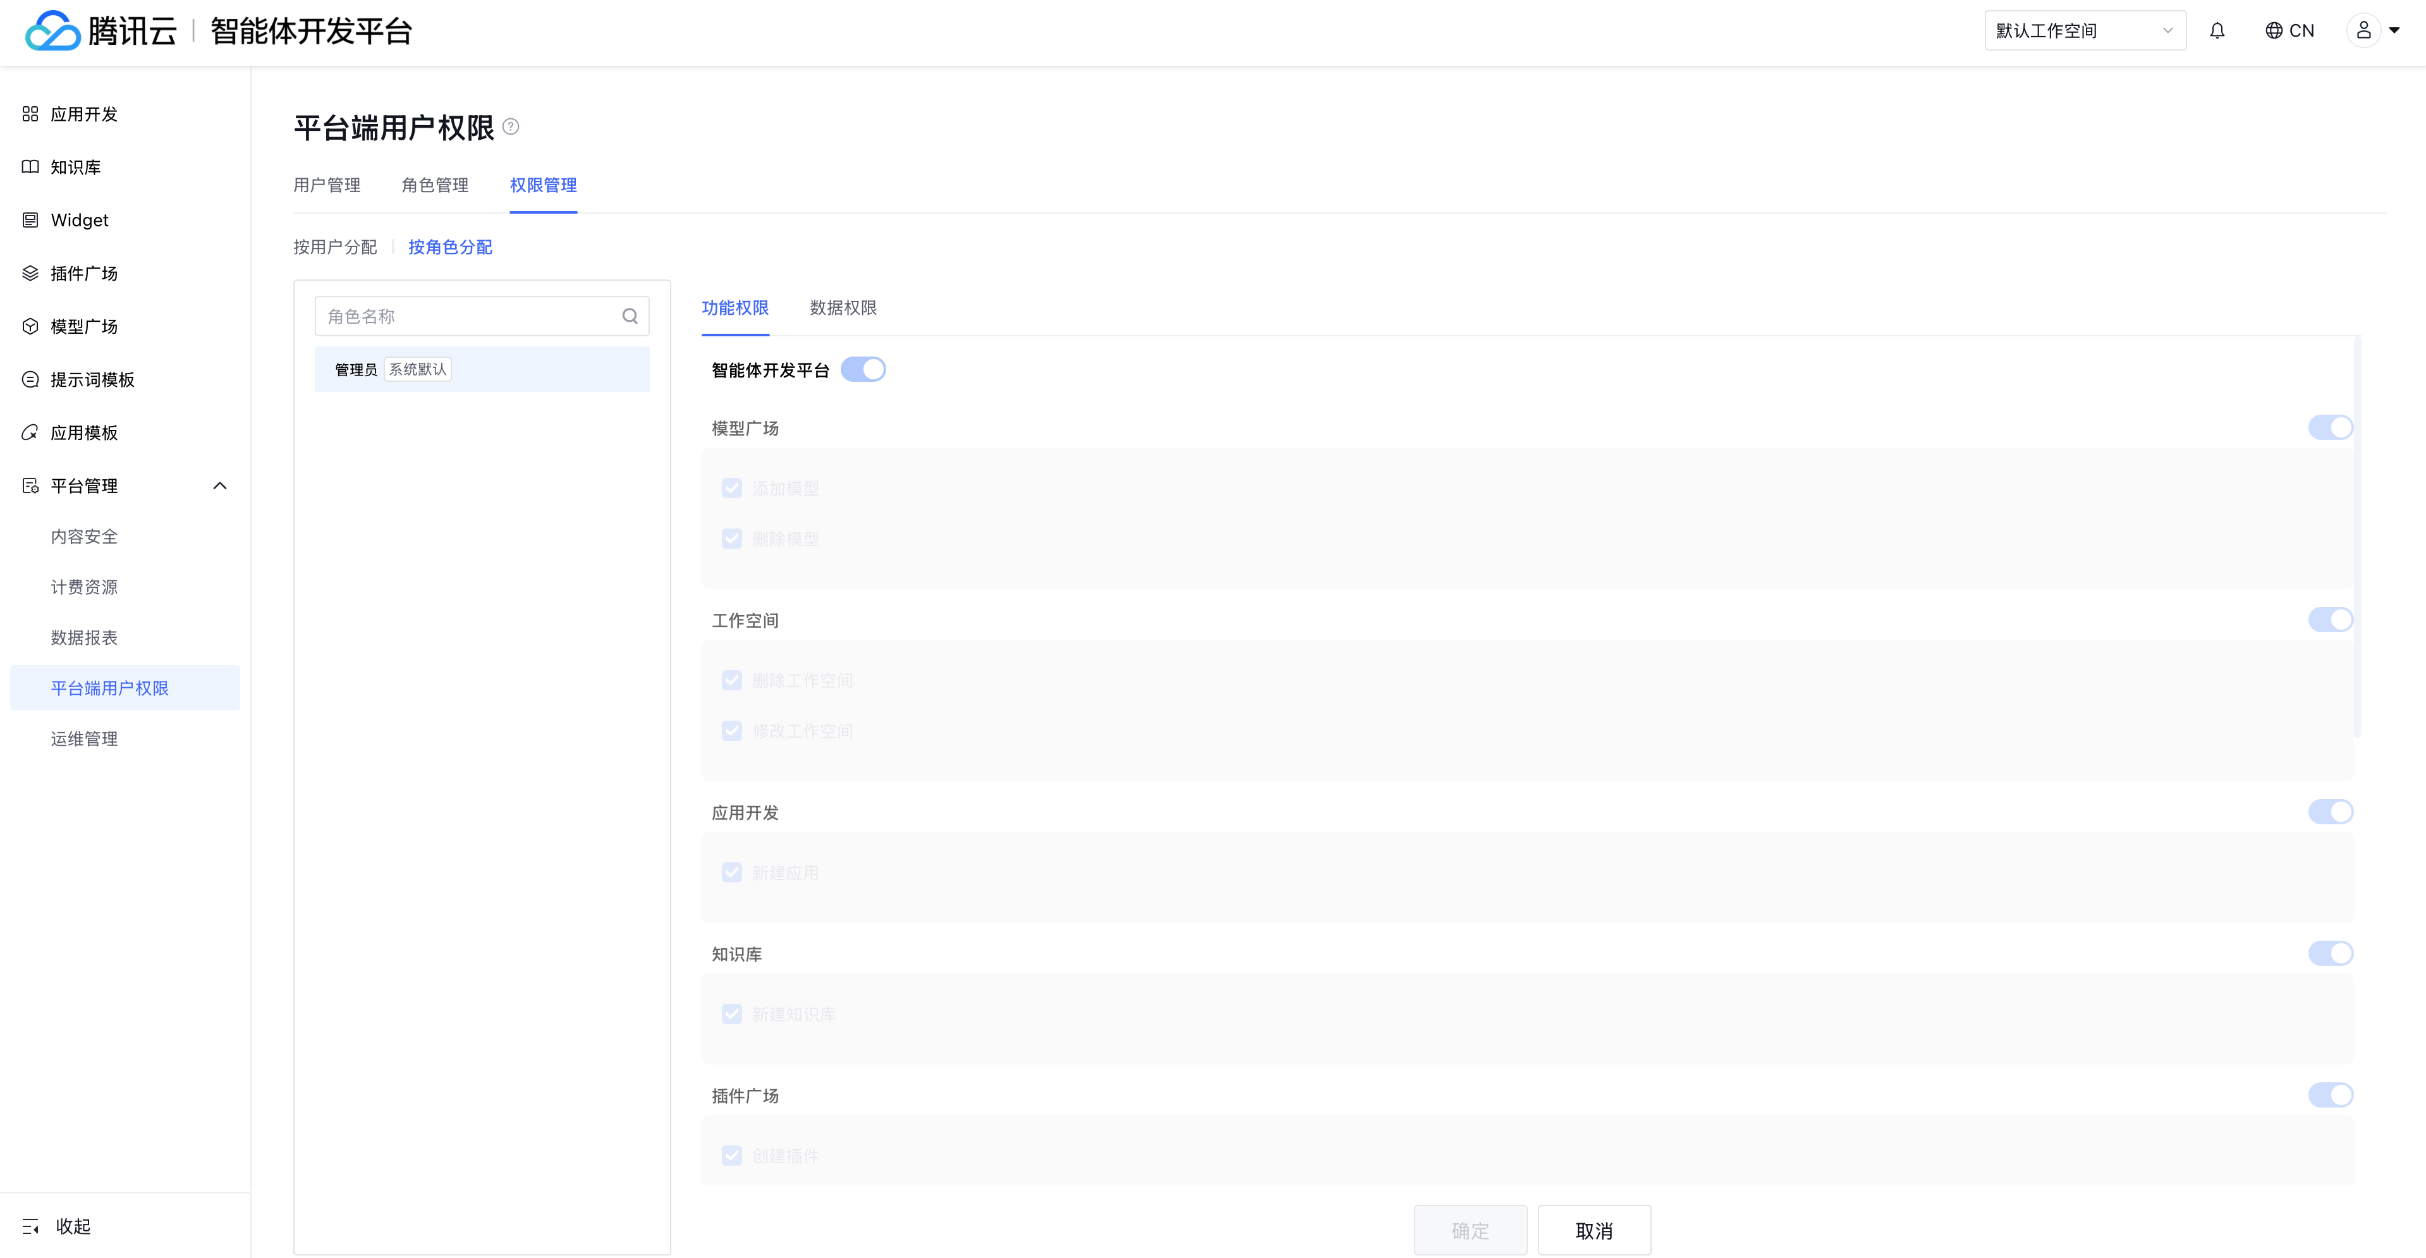Select the 管理员 role in the list
Screen dimensions: 2426x1258
356,369
